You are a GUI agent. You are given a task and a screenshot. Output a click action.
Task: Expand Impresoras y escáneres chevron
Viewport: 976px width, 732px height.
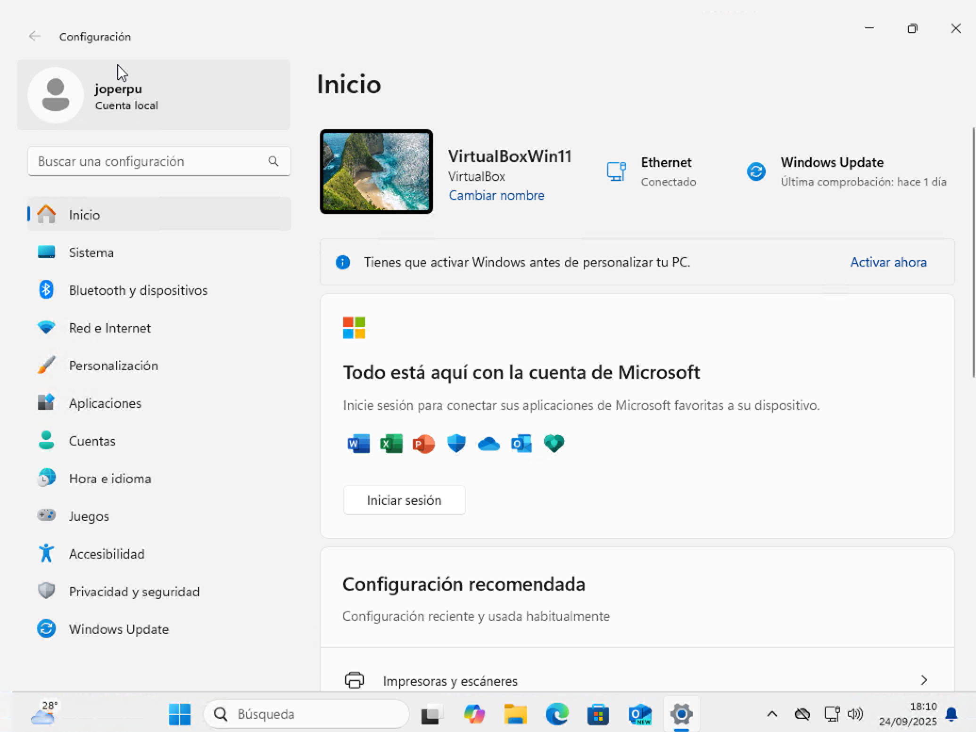pos(924,680)
